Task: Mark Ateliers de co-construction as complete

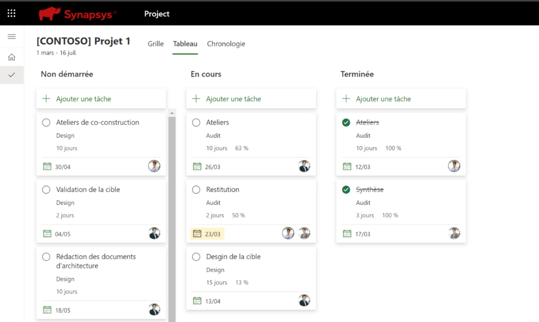Action: [x=46, y=123]
